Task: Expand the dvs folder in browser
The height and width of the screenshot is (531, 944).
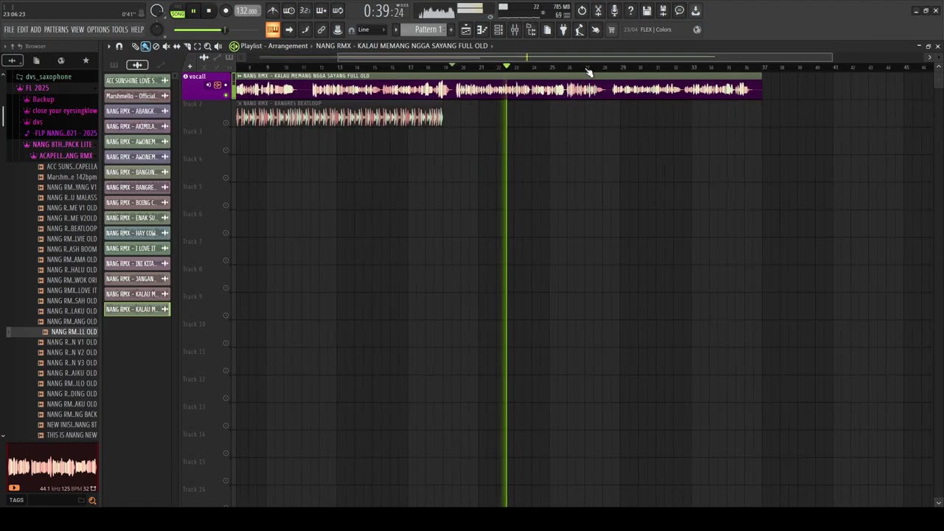Action: [37, 122]
